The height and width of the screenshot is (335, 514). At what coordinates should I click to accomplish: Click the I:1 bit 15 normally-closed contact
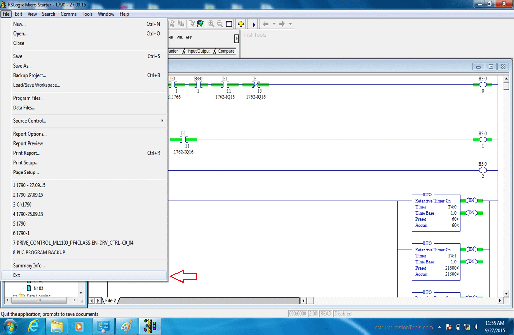coord(256,85)
